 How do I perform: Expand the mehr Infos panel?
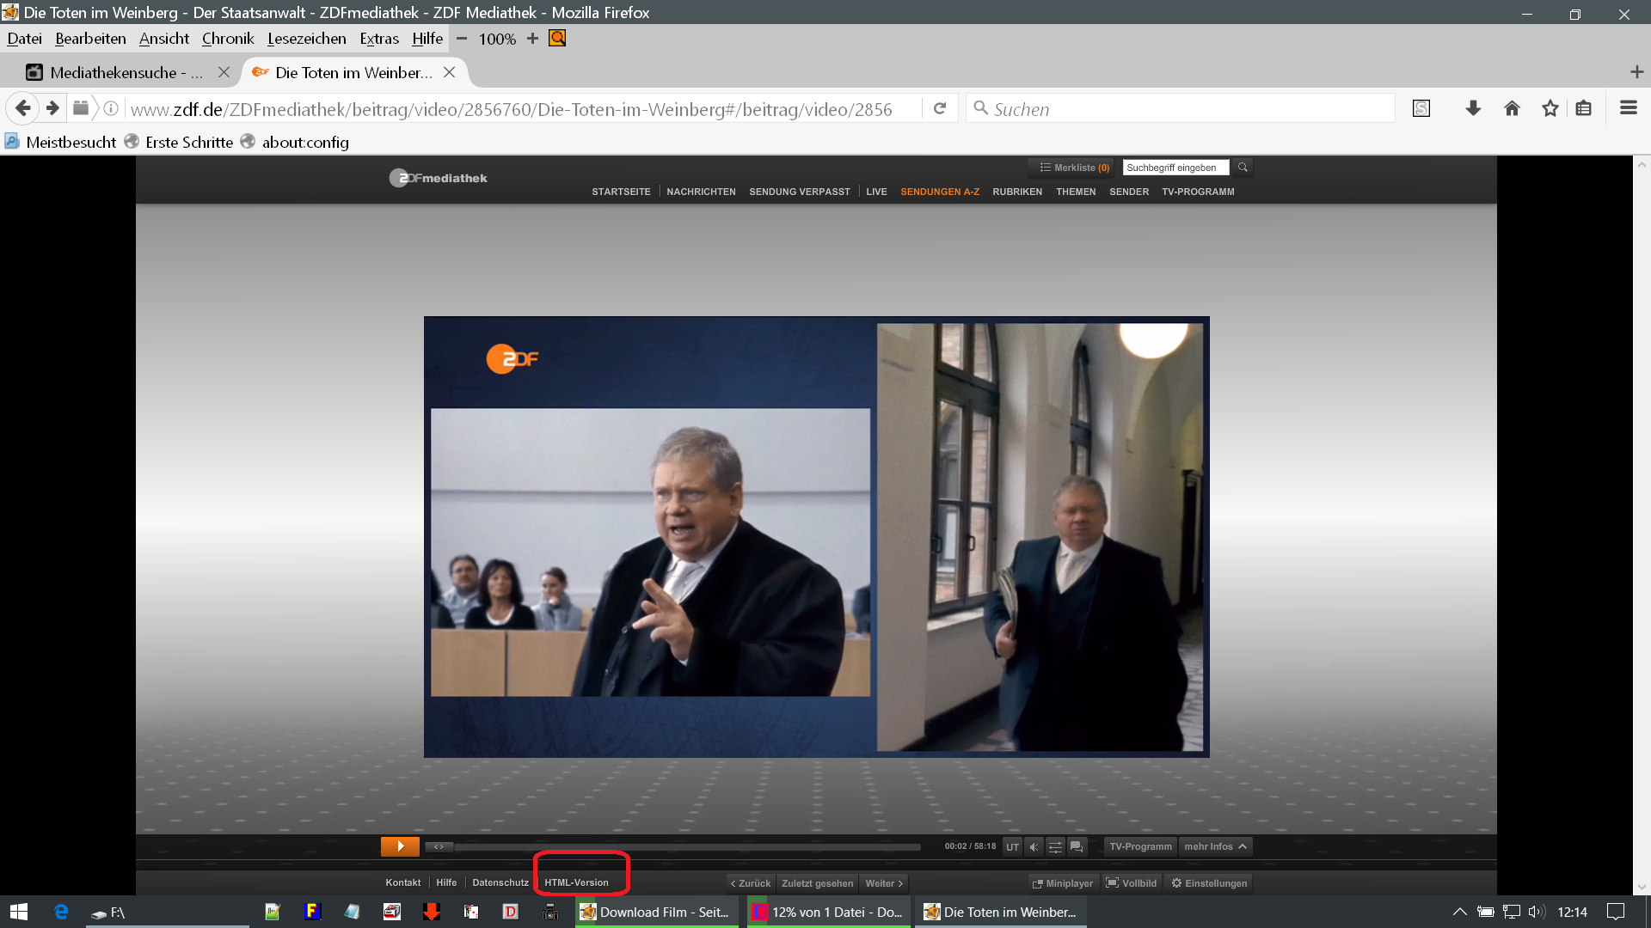click(1215, 847)
